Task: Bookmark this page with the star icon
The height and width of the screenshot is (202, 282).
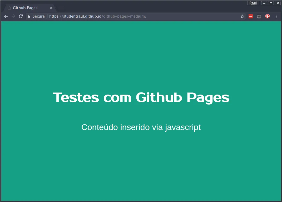Action: (242, 16)
